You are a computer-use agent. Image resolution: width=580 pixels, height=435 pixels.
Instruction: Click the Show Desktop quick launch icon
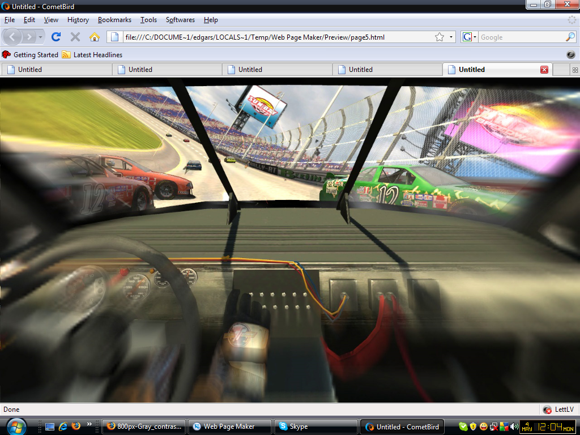coord(50,427)
